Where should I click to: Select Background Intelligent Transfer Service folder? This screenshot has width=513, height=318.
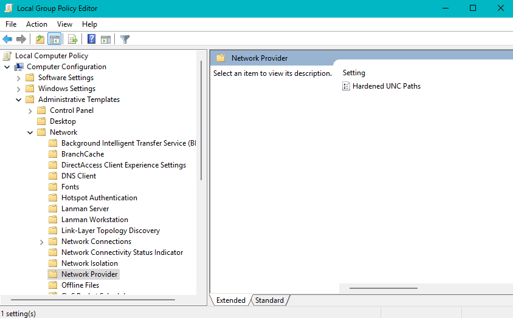129,143
